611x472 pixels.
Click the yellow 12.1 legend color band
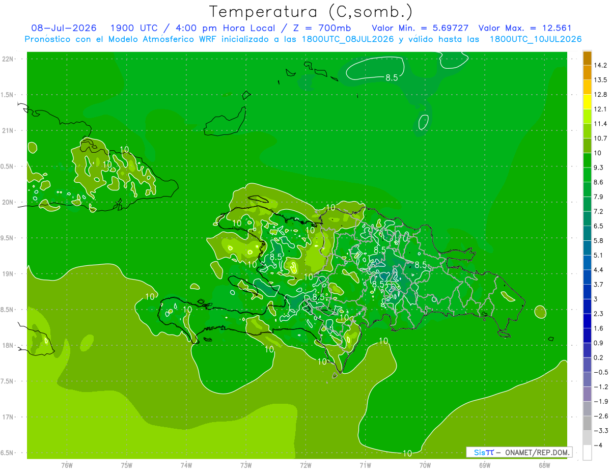tap(587, 102)
